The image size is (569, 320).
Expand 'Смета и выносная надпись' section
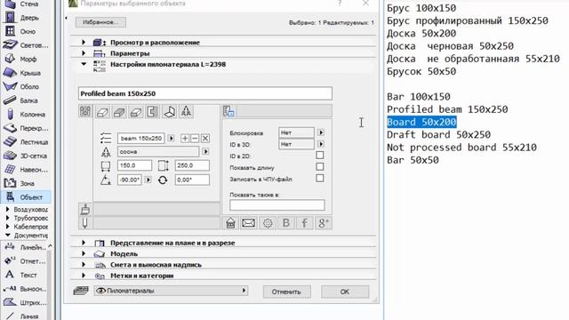(x=84, y=265)
